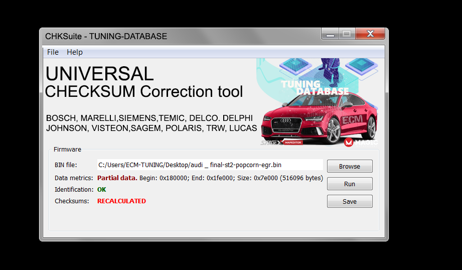Image resolution: width=462 pixels, height=270 pixels.
Task: Run the checksum correction
Action: (350, 184)
